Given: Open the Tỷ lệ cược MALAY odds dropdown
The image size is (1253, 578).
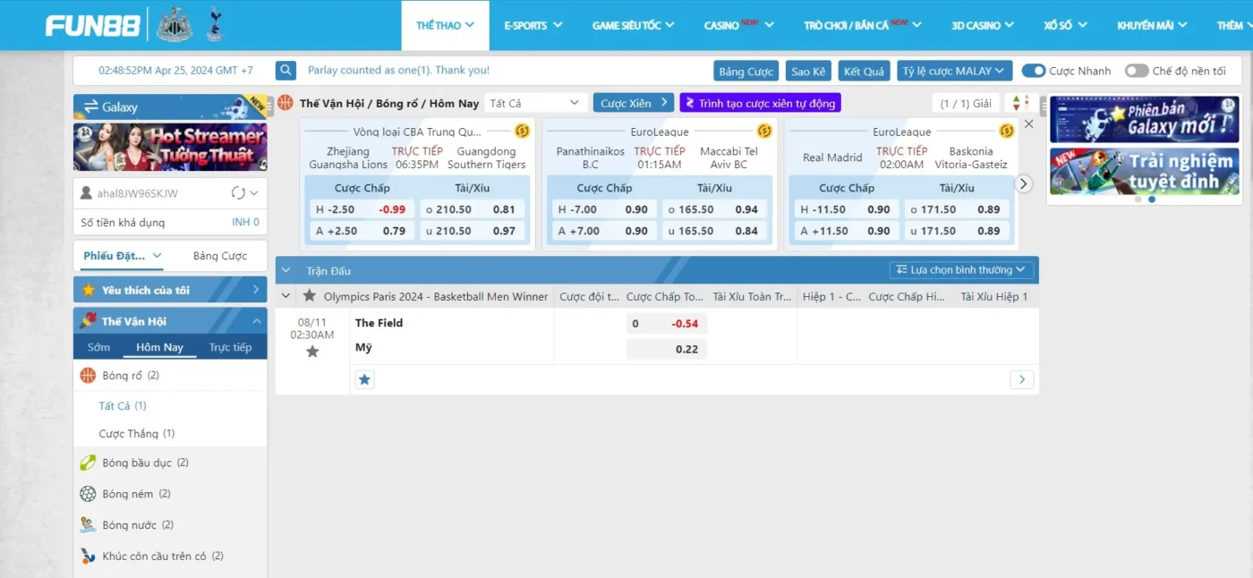Looking at the screenshot, I should pos(954,71).
